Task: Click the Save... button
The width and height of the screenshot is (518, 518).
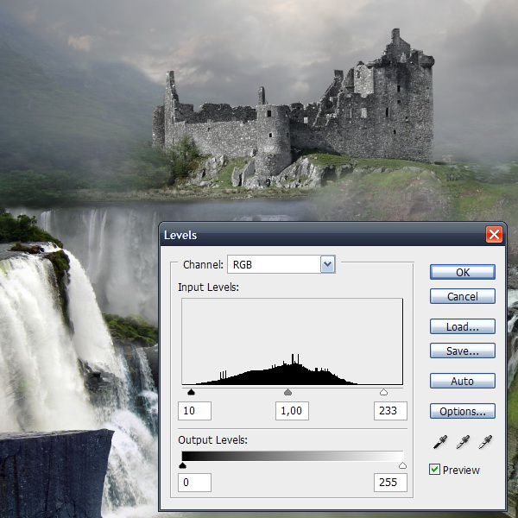Action: click(463, 351)
